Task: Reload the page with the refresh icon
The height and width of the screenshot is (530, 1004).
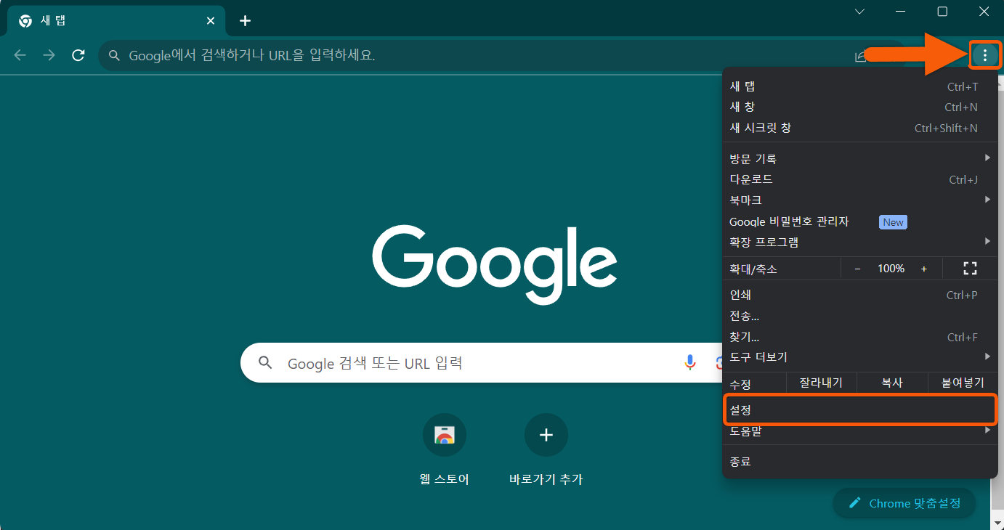Action: pos(78,55)
